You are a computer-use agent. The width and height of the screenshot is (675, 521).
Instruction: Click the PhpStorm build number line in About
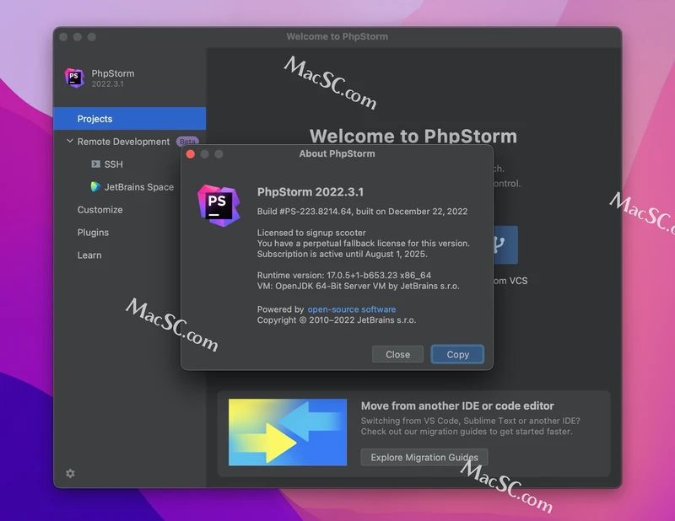click(362, 212)
